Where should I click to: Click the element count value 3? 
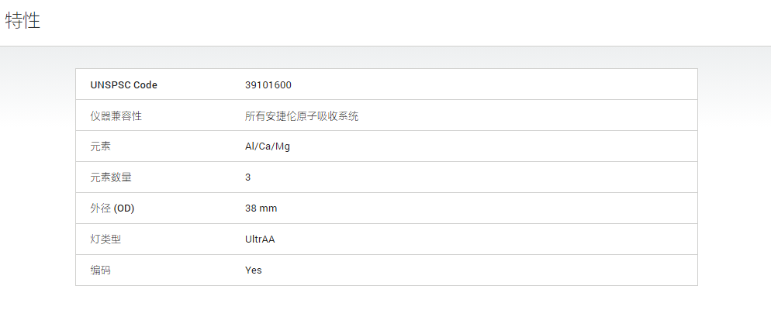click(248, 177)
